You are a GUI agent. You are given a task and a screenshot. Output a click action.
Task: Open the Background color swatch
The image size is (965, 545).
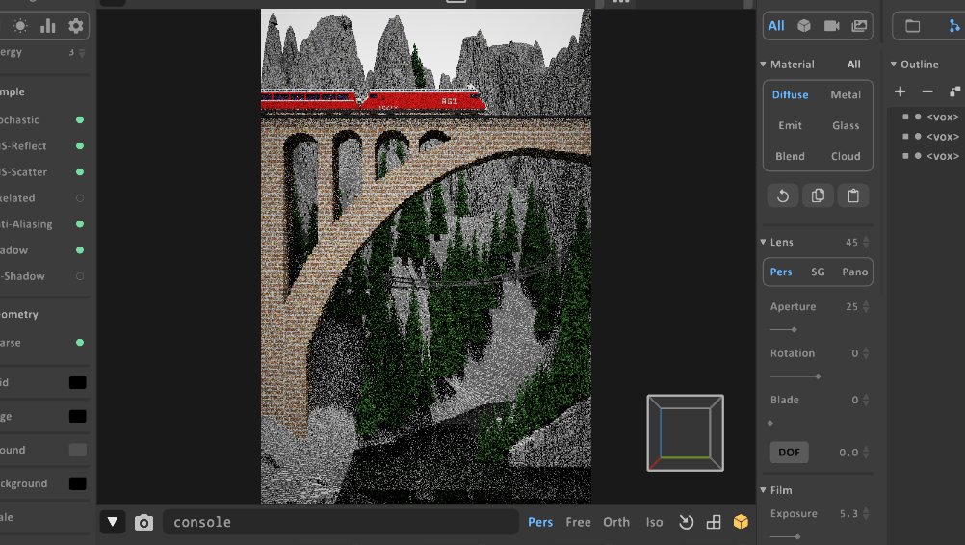78,483
